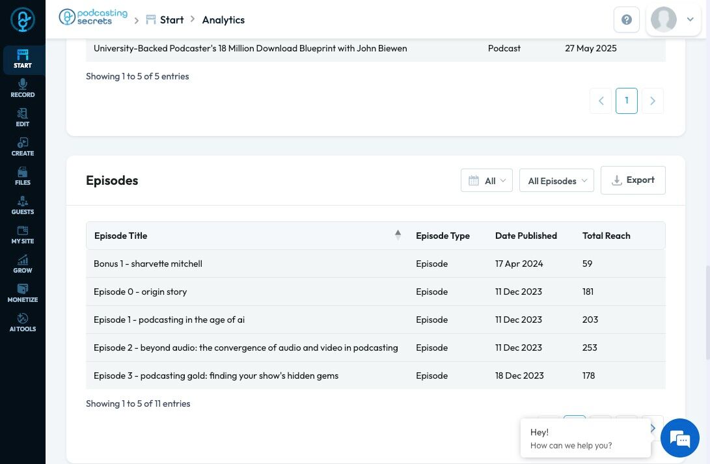Go to the Create section
The image size is (710, 464).
23,147
